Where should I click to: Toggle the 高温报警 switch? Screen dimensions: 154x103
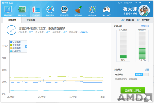[x=142, y=74]
